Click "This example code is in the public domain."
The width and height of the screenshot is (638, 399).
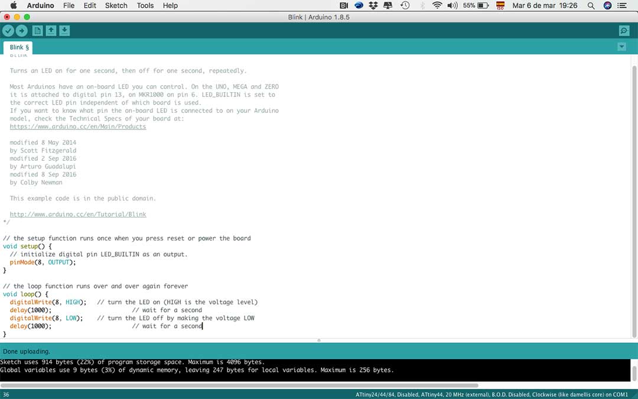(x=83, y=198)
